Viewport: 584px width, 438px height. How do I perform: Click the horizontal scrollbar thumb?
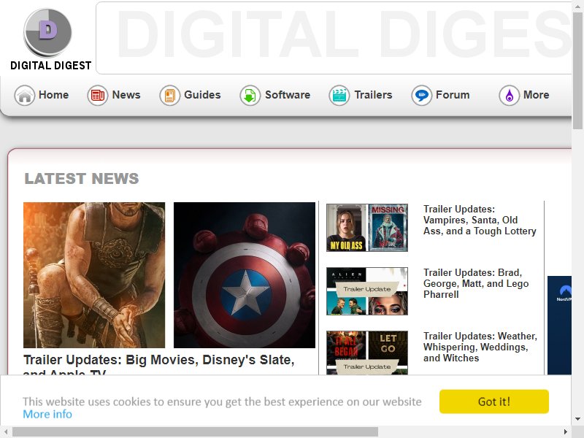point(195,432)
